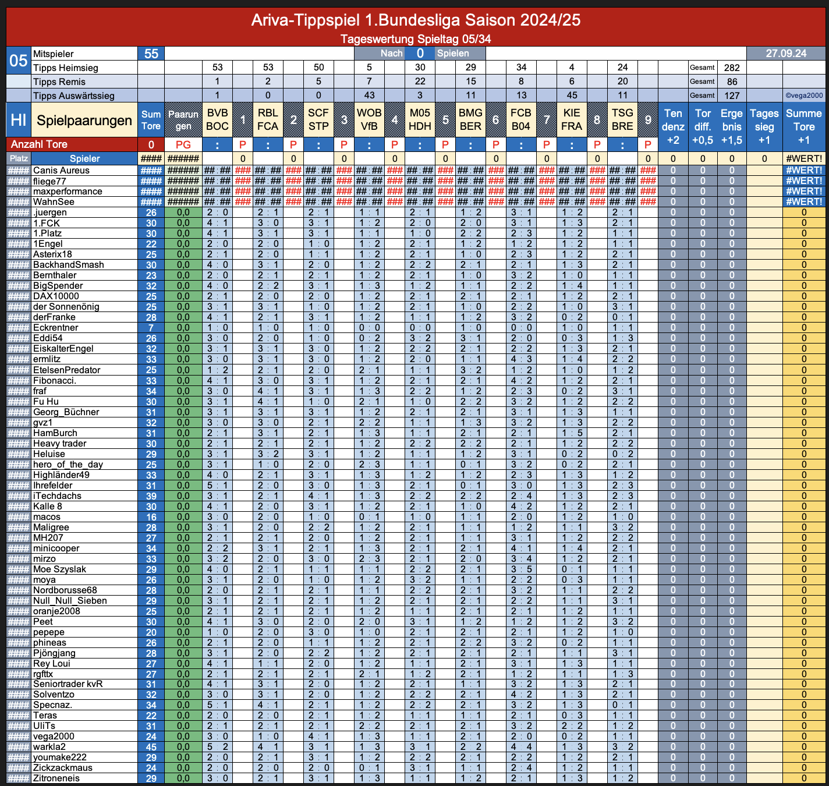This screenshot has height=786, width=829.
Task: Select the Spieler column header
Action: [84, 158]
